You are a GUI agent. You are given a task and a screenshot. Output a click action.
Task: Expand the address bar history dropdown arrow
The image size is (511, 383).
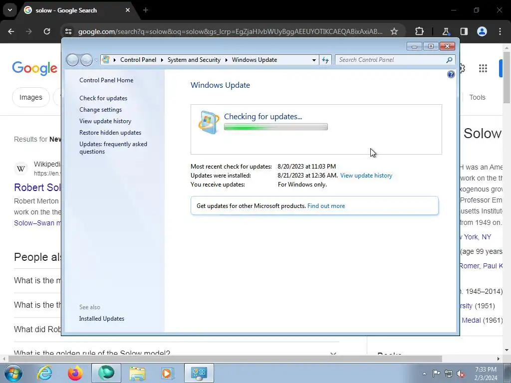314,60
